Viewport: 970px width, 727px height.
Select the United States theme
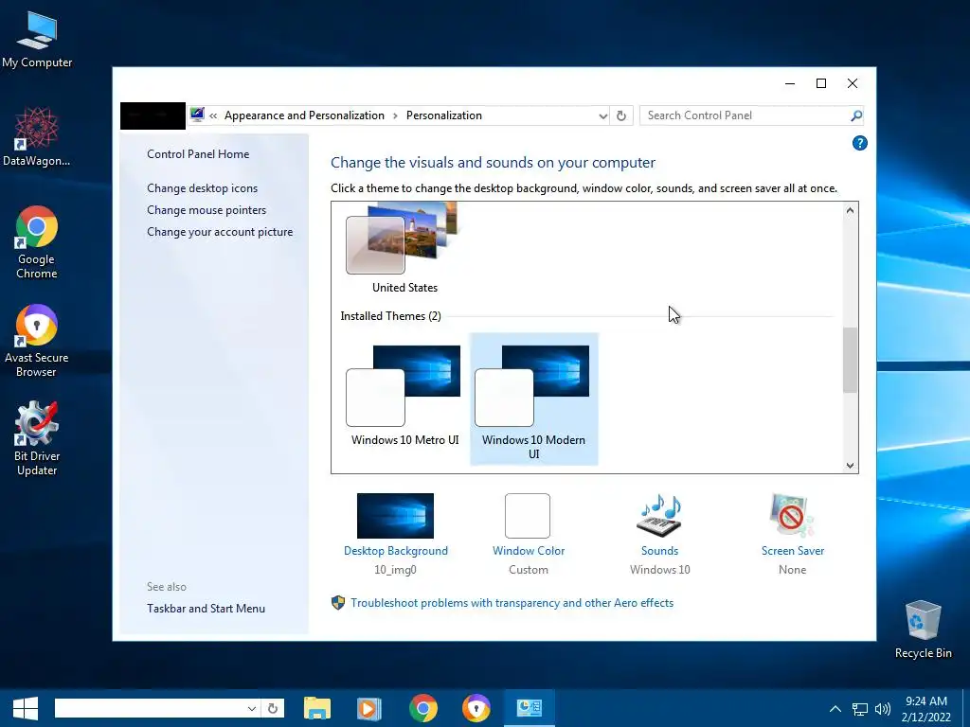[x=404, y=249]
